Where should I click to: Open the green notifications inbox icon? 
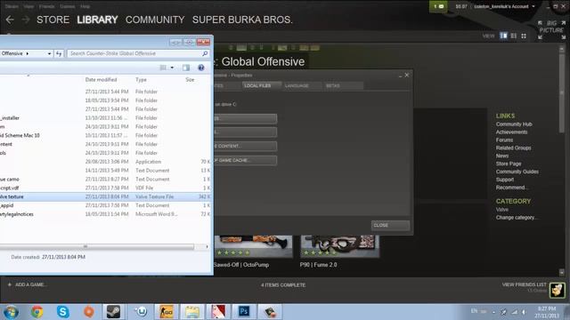click(x=438, y=6)
